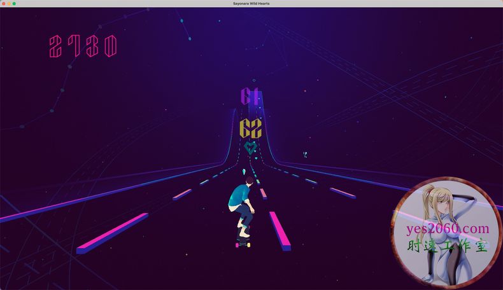Click the large pink lane bar at front left

[112, 233]
